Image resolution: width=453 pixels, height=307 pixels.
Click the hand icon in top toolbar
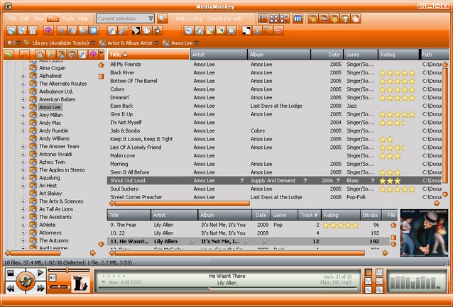[356, 18]
